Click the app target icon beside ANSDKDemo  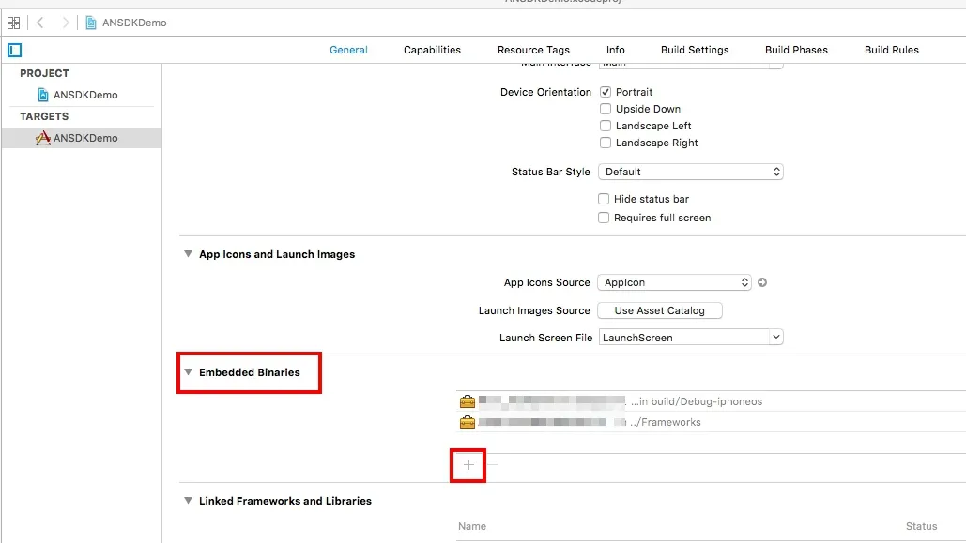click(x=42, y=138)
